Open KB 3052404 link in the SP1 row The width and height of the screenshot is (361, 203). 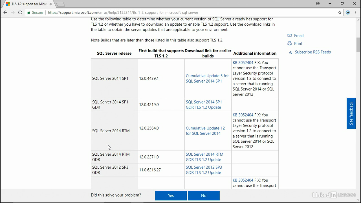(243, 63)
